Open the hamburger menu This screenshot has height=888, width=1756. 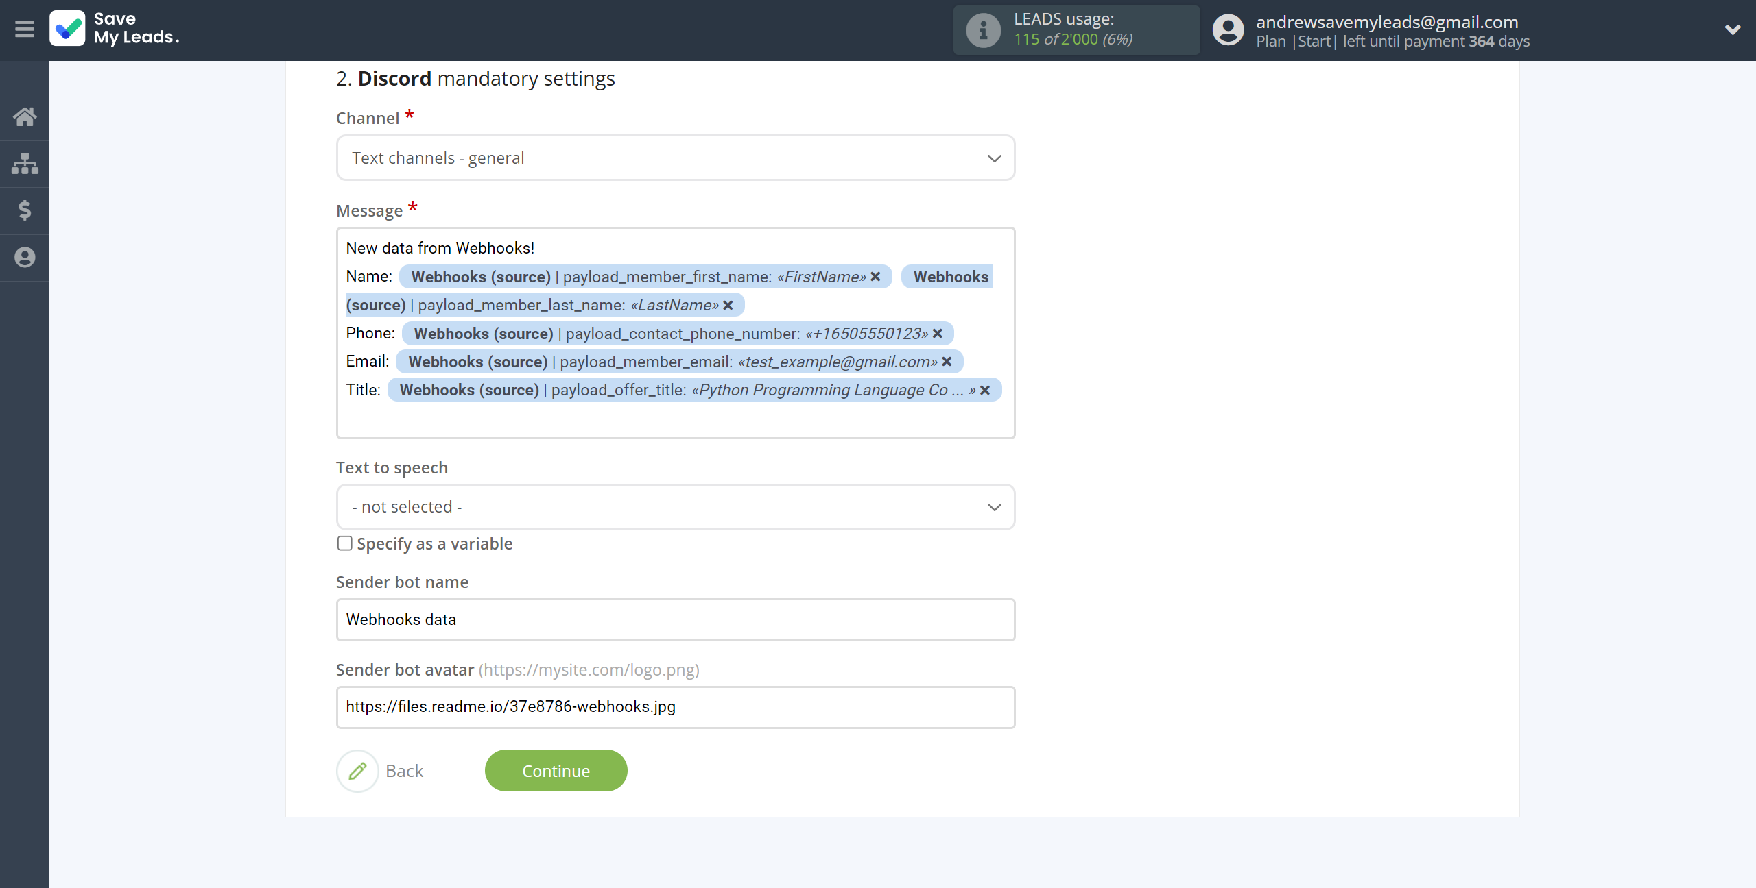point(25,29)
